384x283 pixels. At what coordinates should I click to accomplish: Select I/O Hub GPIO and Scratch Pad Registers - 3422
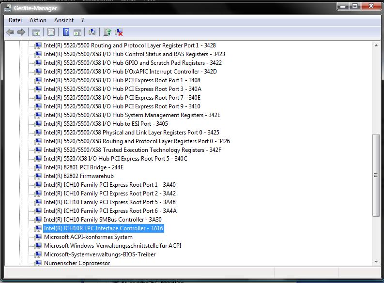[x=133, y=63]
